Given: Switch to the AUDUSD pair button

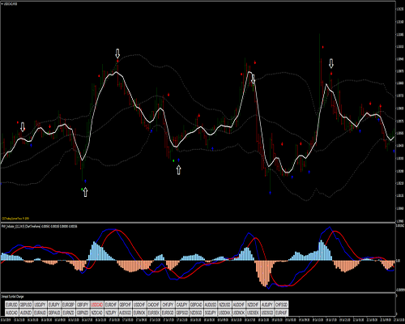Looking at the screenshot, I should [x=211, y=305].
